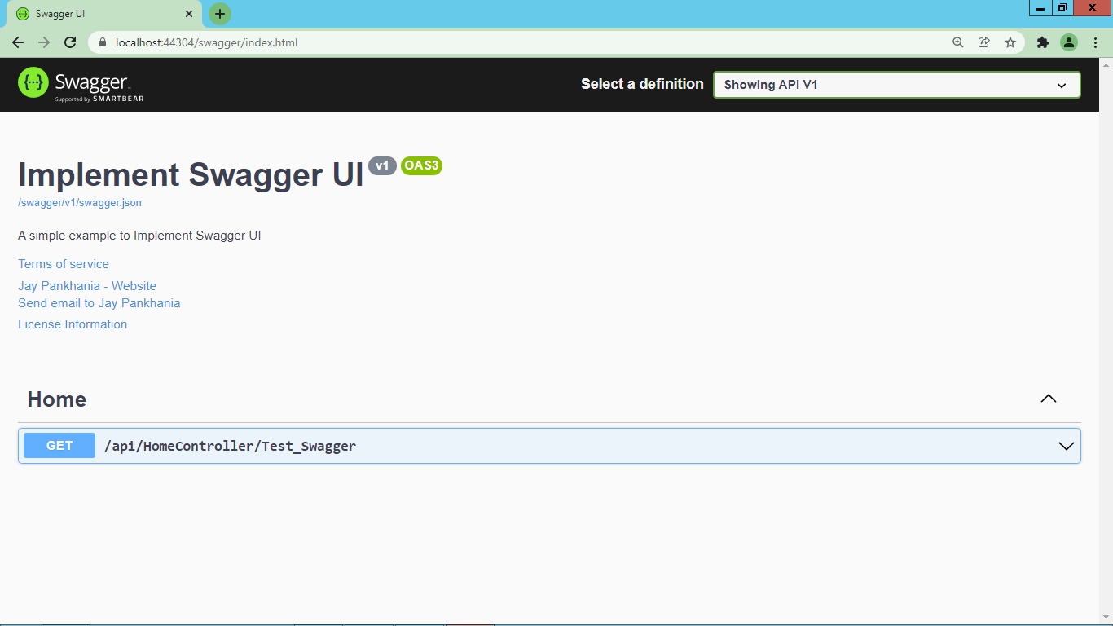Open the Chrome three-dot menu
1113x626 pixels.
[1096, 42]
